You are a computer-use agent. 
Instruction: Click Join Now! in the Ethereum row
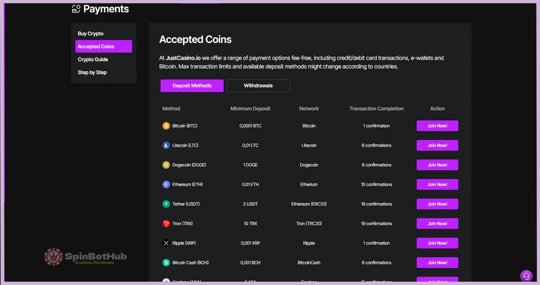(x=437, y=184)
